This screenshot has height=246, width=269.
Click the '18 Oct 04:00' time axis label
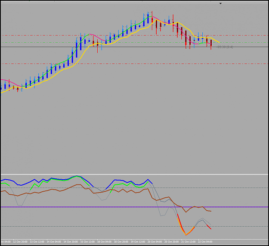click(x=104, y=242)
